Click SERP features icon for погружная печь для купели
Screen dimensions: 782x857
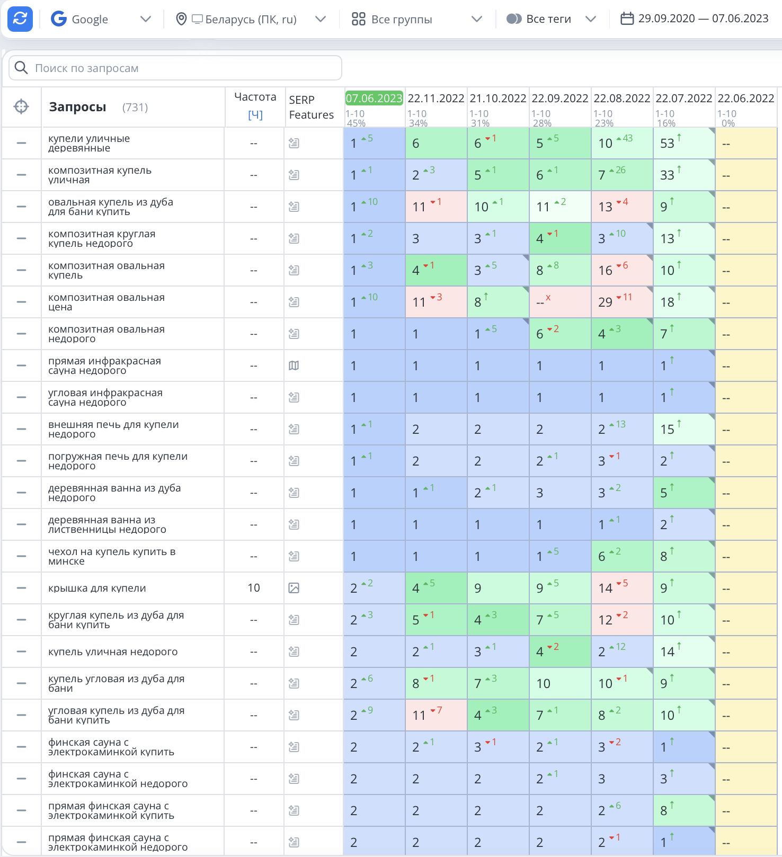(294, 461)
